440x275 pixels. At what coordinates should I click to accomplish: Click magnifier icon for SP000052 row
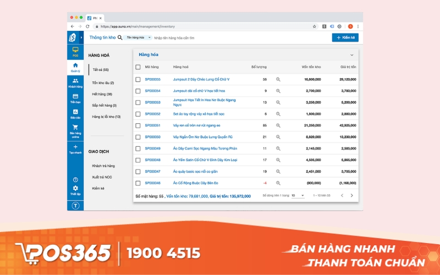[278, 114]
